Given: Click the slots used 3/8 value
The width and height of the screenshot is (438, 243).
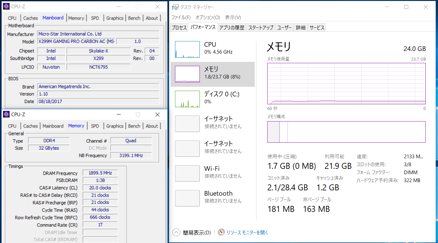Looking at the screenshot, I should (408, 165).
